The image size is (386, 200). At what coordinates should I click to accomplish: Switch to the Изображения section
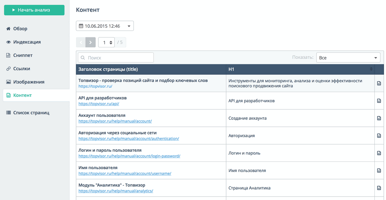point(29,82)
